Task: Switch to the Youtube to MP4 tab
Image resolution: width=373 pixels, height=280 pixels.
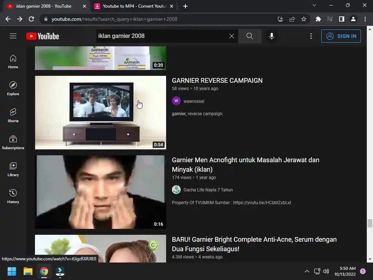Action: click(134, 6)
